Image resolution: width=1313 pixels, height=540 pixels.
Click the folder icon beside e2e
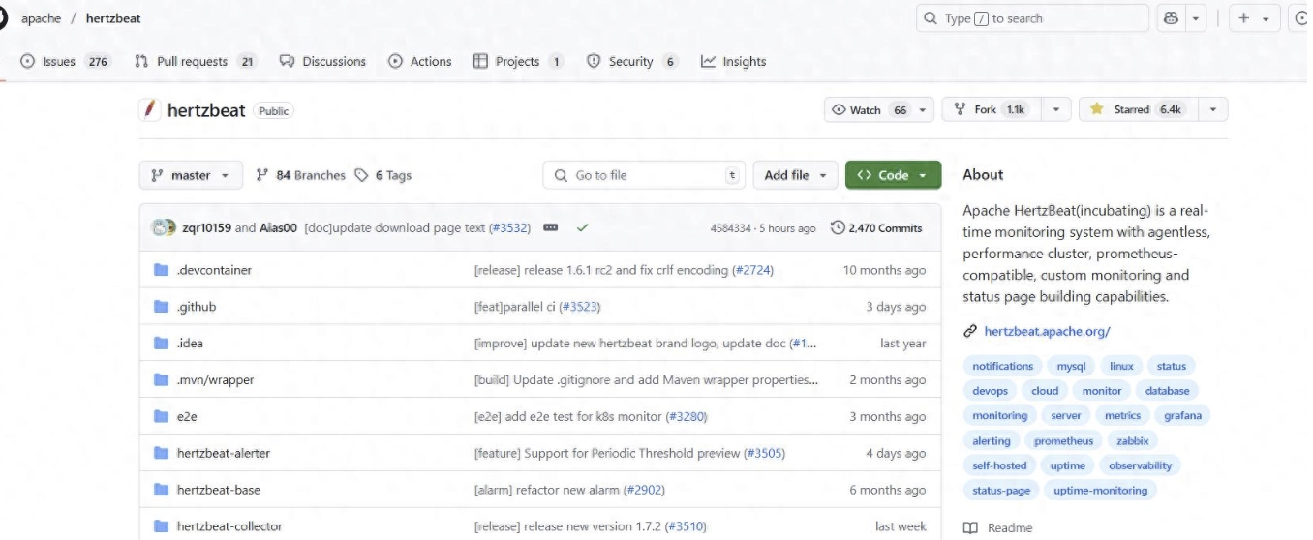point(161,417)
